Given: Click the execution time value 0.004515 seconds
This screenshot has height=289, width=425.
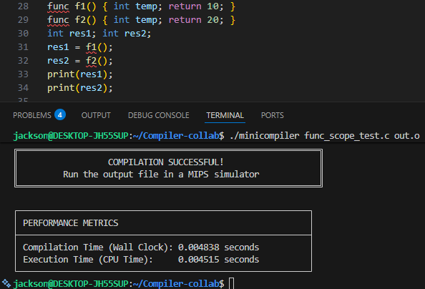Looking at the screenshot, I should coord(218,260).
